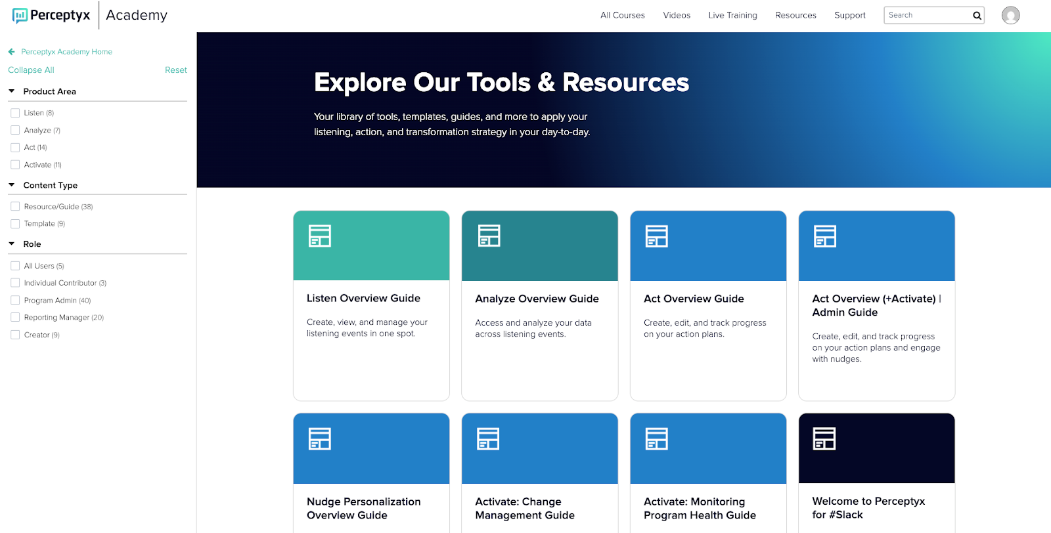Open Live Training in top navigation

(x=732, y=15)
